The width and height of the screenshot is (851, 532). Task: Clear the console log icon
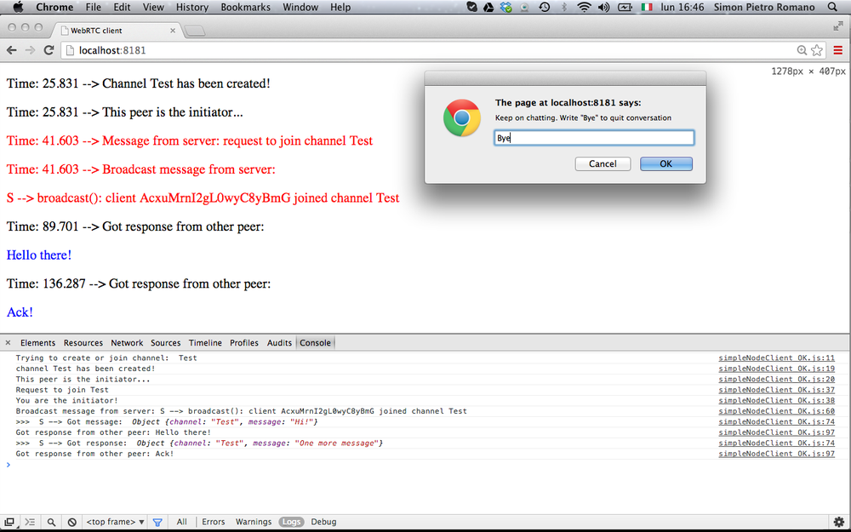pos(72,522)
